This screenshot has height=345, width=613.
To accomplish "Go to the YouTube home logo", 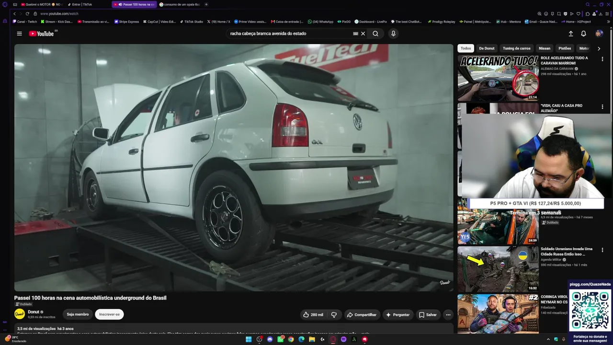I will (x=41, y=34).
